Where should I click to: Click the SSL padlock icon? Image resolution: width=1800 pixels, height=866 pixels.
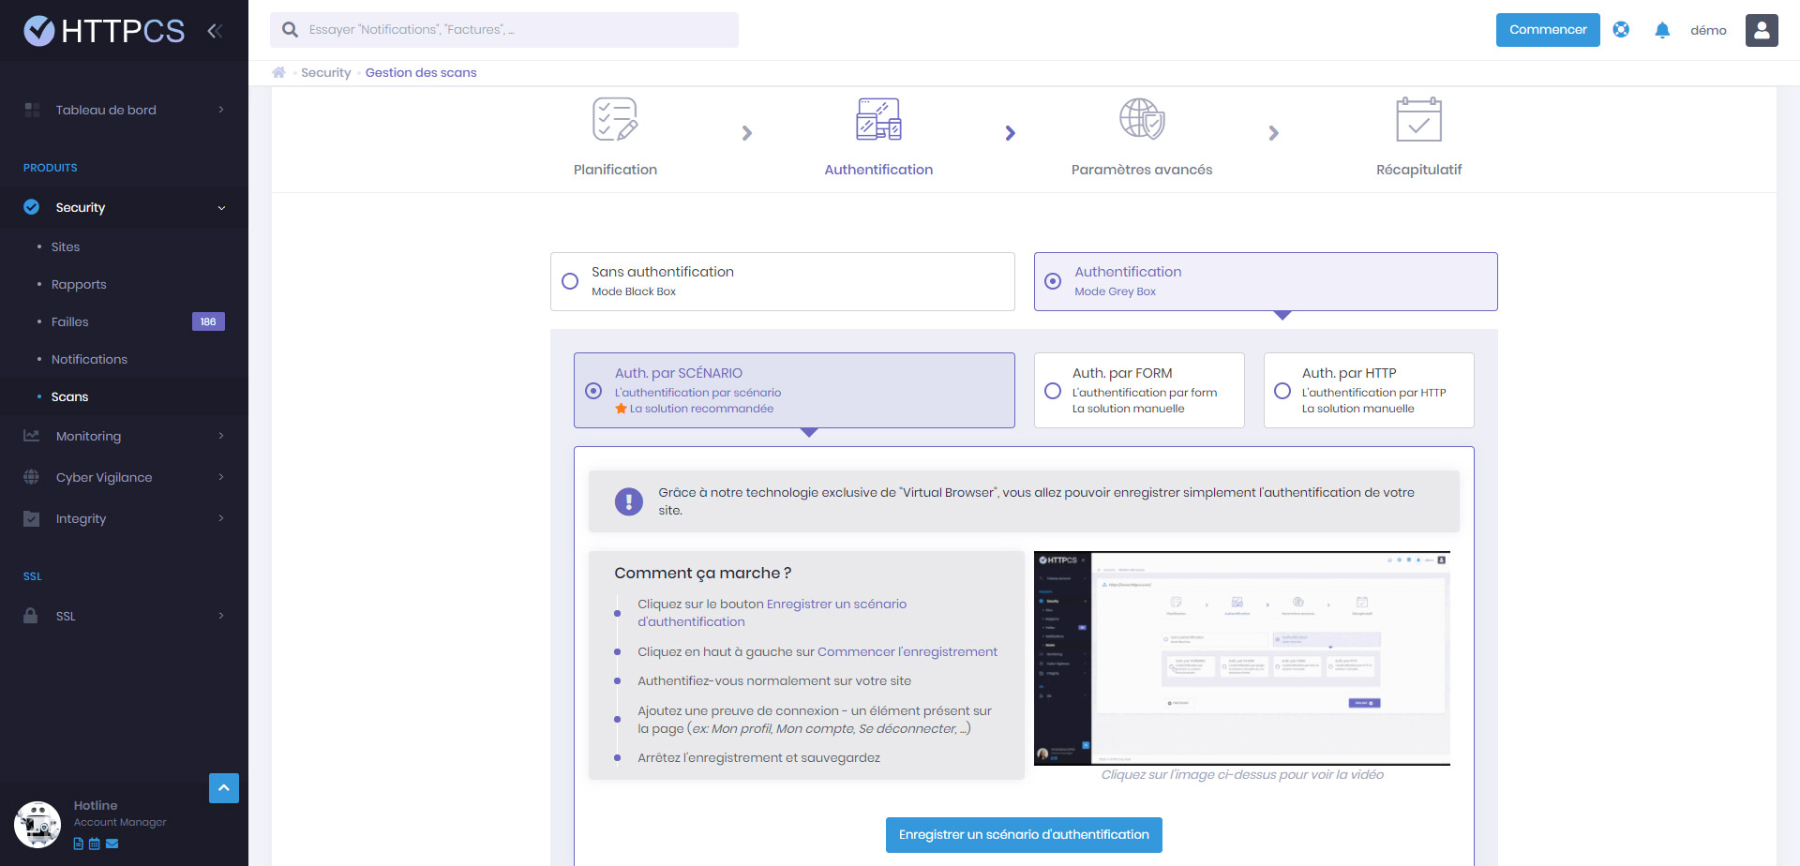click(x=31, y=616)
